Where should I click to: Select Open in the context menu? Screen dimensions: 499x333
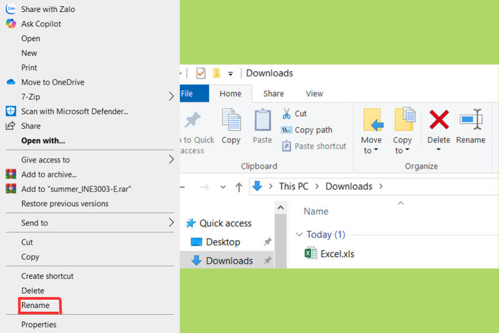point(31,38)
